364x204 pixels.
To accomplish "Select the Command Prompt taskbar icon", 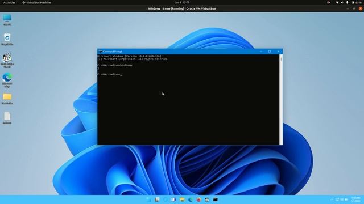I will [216, 199].
